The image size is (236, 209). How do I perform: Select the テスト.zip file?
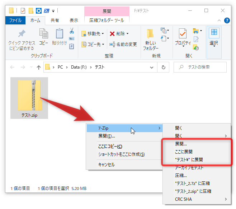[29, 98]
